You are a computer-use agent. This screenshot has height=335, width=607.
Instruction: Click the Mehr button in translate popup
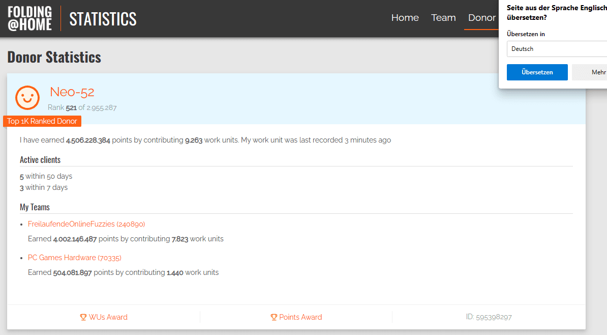point(590,72)
